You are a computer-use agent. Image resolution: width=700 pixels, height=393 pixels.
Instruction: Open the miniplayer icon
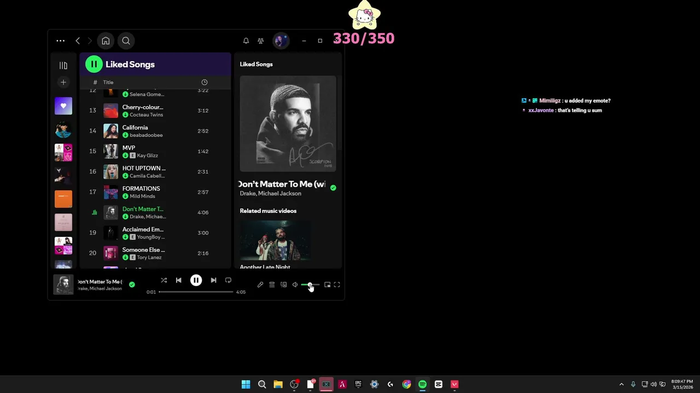pyautogui.click(x=327, y=285)
